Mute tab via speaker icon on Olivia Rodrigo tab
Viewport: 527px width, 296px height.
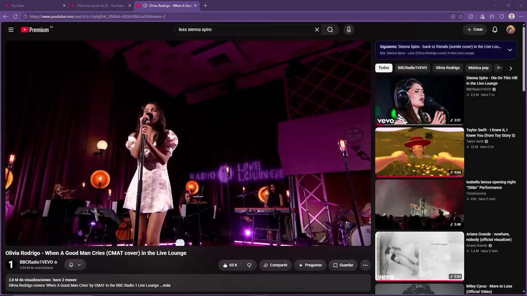pyautogui.click(x=145, y=6)
